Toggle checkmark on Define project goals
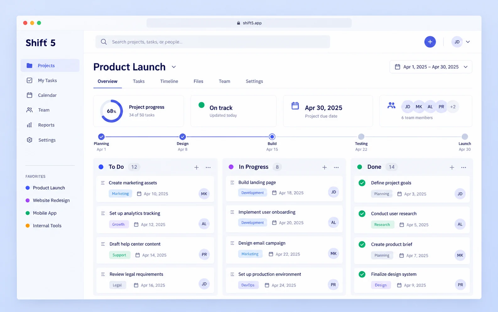The height and width of the screenshot is (312, 498). [362, 183]
